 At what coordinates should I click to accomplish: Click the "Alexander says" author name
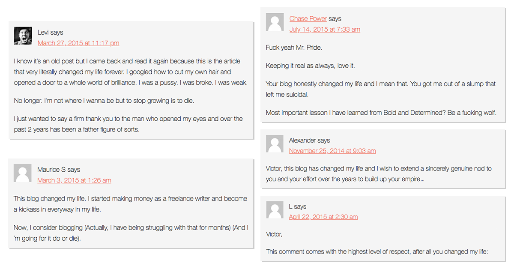pos(309,140)
